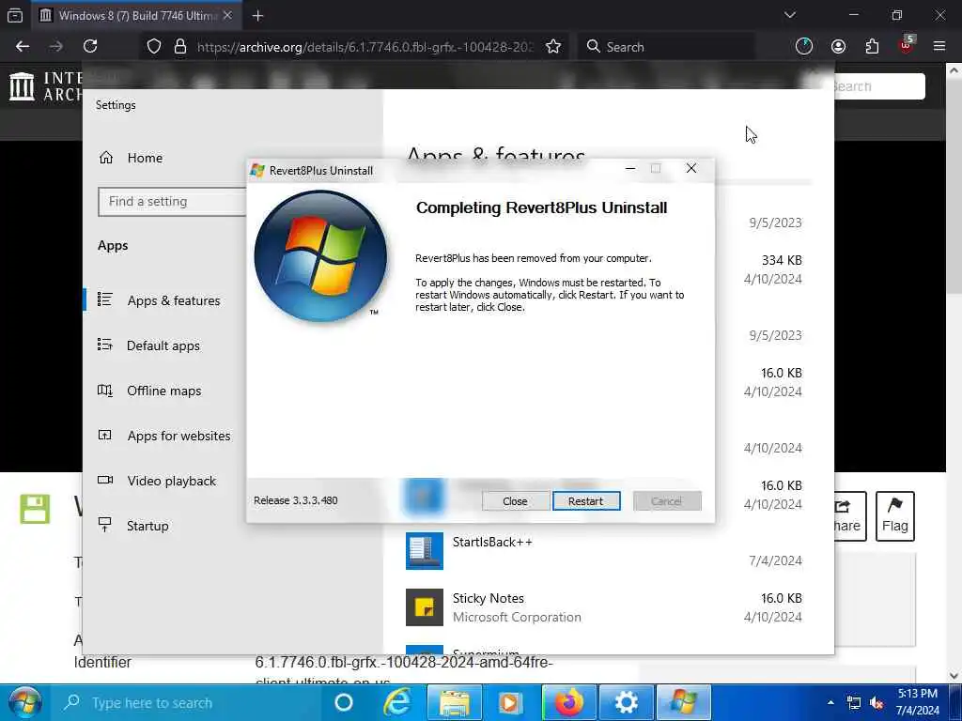Show hidden system tray icons
962x721 pixels.
(830, 702)
